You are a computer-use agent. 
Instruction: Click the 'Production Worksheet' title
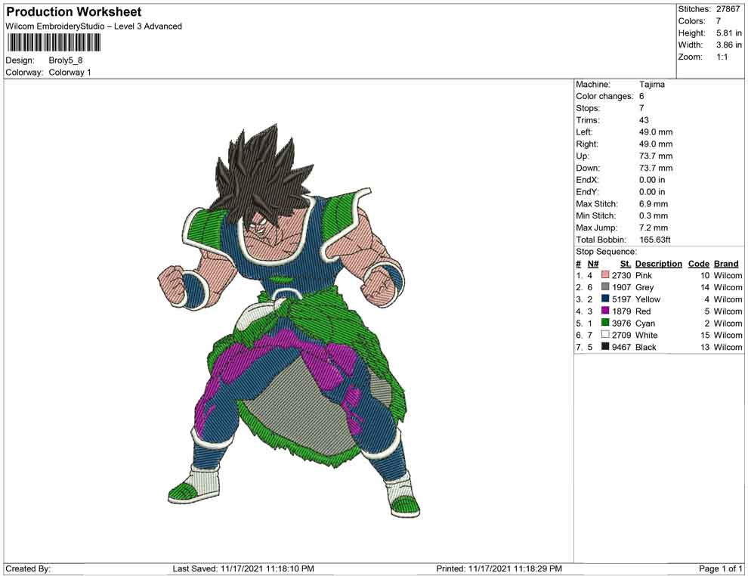point(74,12)
